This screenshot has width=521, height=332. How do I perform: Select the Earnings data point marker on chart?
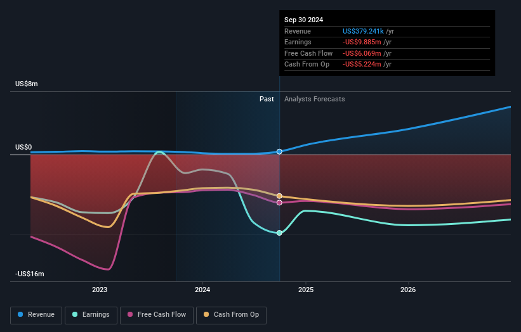(x=279, y=233)
